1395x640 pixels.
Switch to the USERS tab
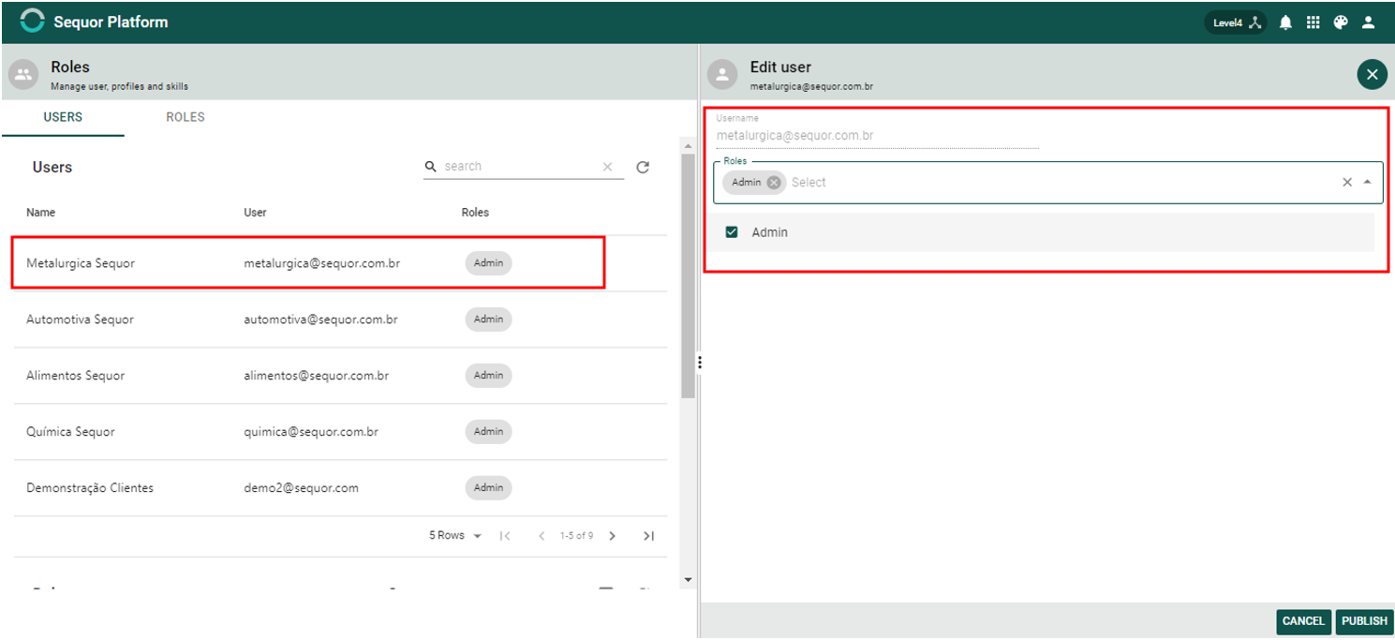click(63, 117)
